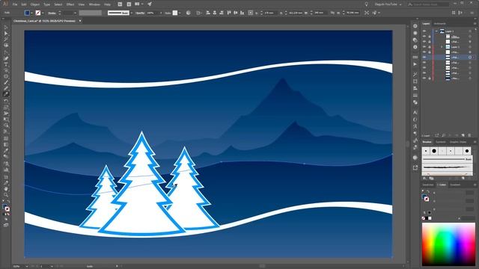Select the Type tool
Screen dimensions: 479x269
(x=6, y=64)
